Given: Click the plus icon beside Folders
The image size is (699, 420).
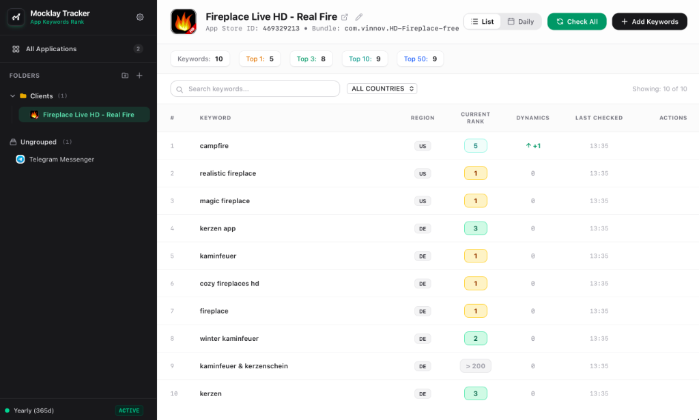Looking at the screenshot, I should pos(139,76).
